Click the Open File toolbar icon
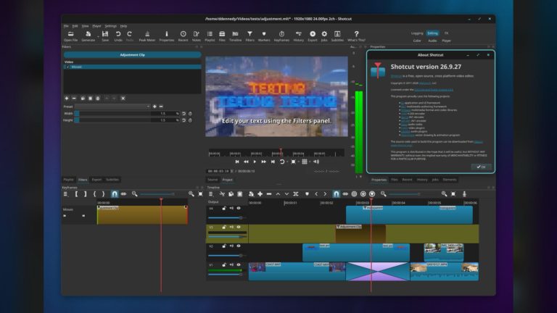 click(x=70, y=36)
